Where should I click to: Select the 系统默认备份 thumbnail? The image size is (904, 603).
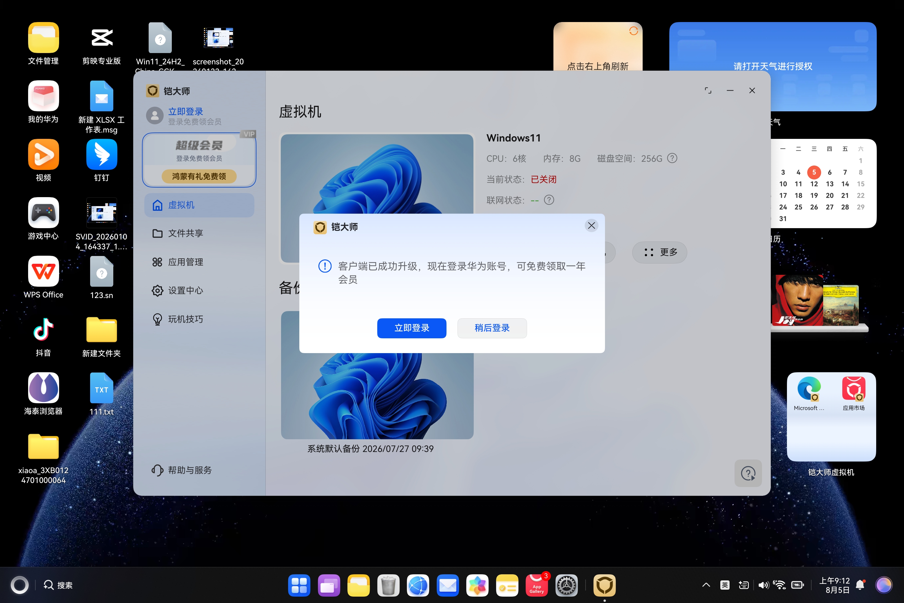[x=377, y=375]
